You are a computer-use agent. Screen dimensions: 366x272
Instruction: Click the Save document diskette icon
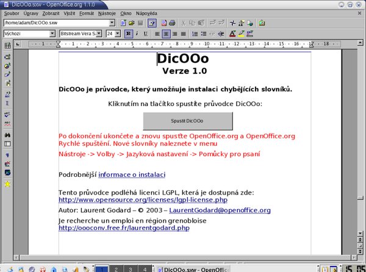(140, 23)
